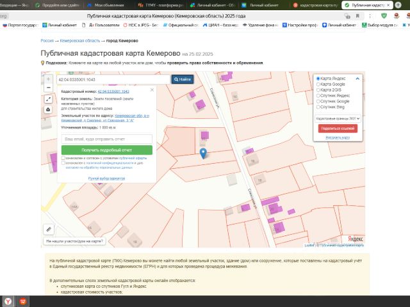The width and height of the screenshot is (410, 307).
Task: Select Спутник Google radio option
Action: click(318, 101)
